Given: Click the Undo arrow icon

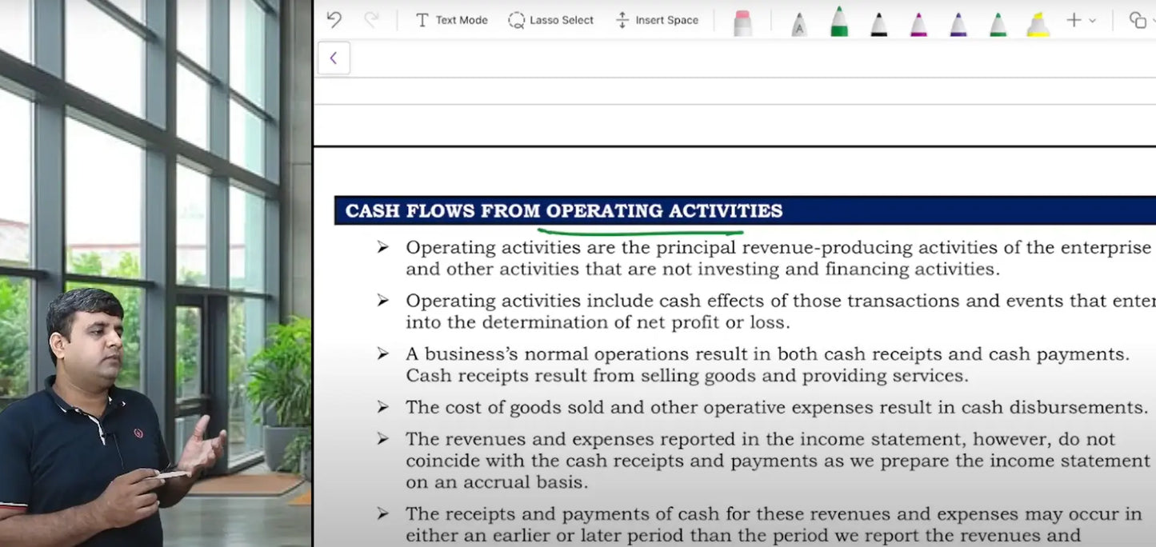Looking at the screenshot, I should click(x=334, y=20).
